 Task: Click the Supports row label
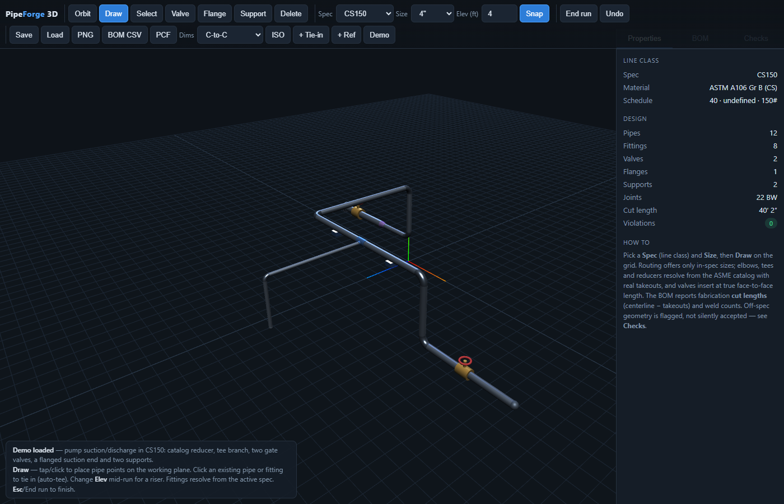pos(637,185)
